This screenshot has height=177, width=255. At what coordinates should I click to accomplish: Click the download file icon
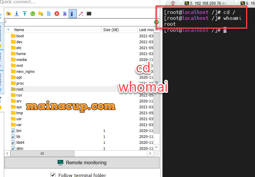tap(17, 14)
